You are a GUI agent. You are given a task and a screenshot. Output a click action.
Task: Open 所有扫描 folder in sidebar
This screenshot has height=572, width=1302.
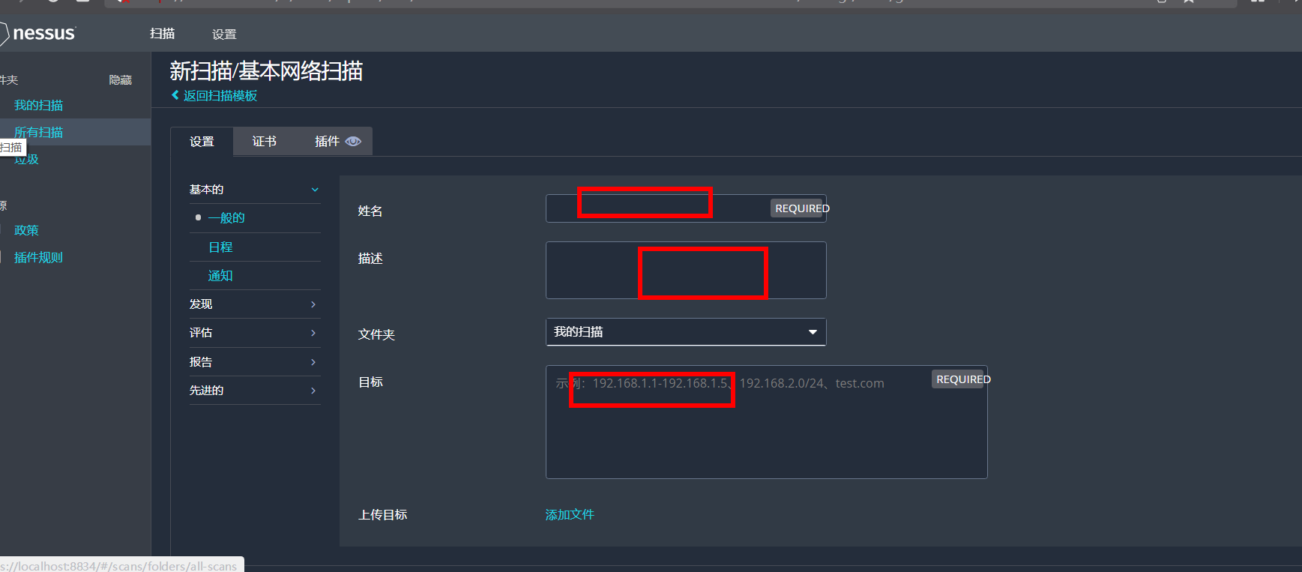39,133
